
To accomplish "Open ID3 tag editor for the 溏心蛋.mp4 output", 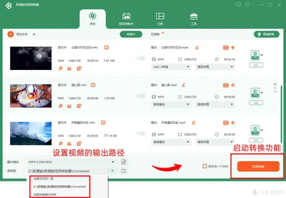I will [226, 85].
